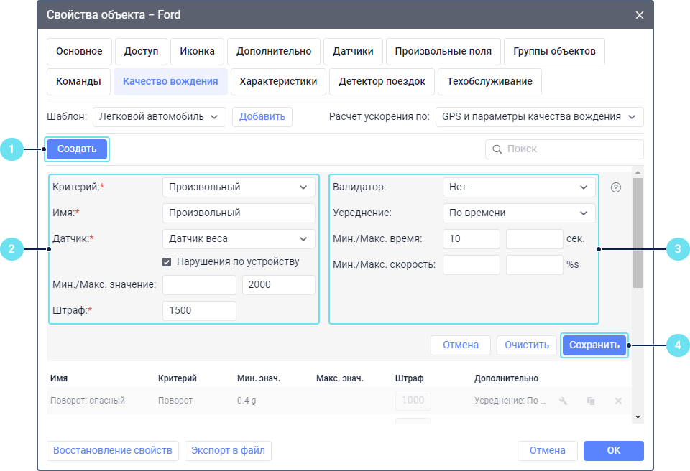This screenshot has width=690, height=471.
Task: Click the minimum speed field
Action: (471, 265)
